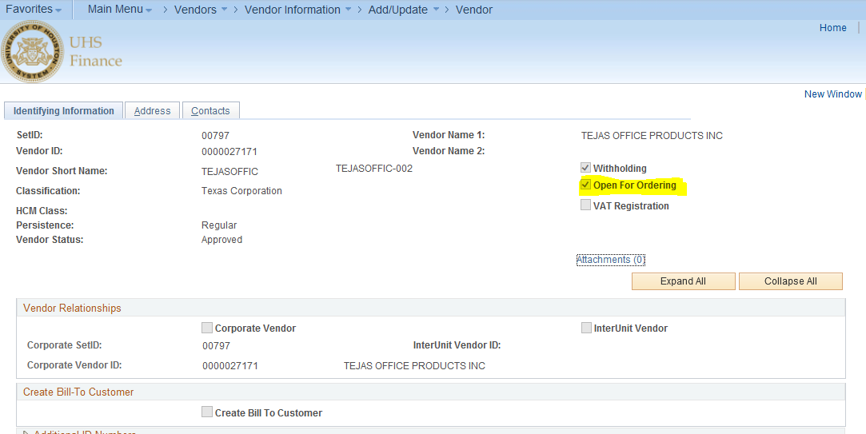
Task: Switch to the Address tab
Action: tap(152, 111)
